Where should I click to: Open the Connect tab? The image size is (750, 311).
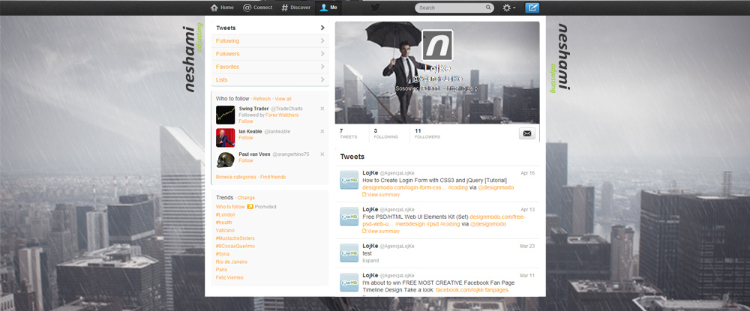[257, 7]
